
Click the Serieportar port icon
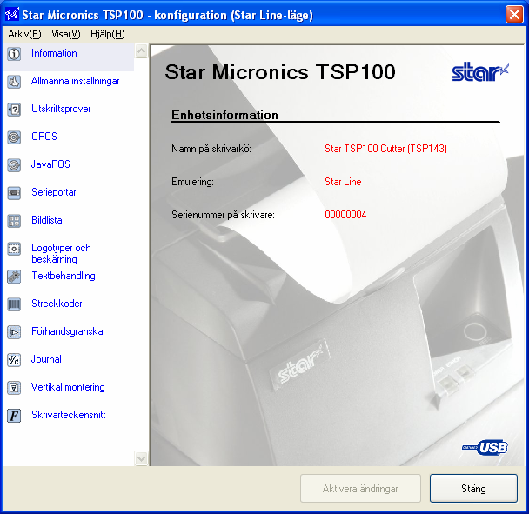[14, 193]
